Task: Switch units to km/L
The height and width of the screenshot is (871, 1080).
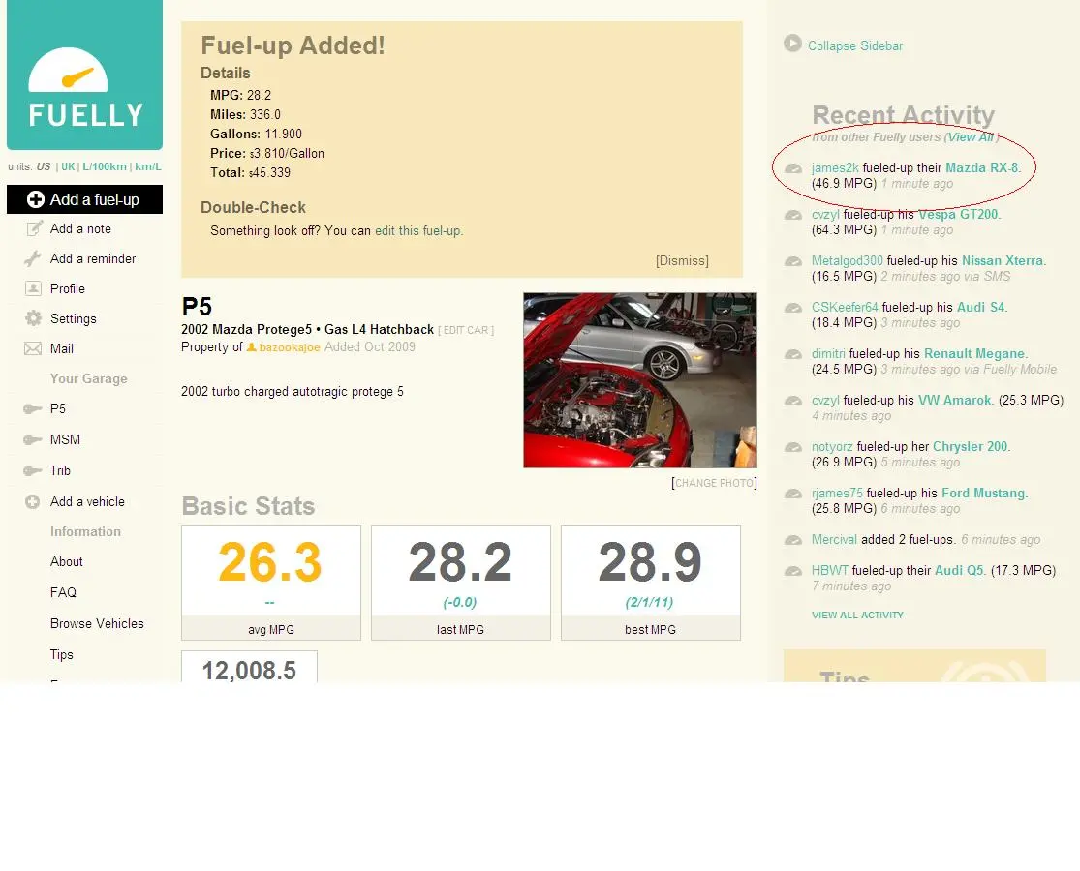Action: pos(148,166)
